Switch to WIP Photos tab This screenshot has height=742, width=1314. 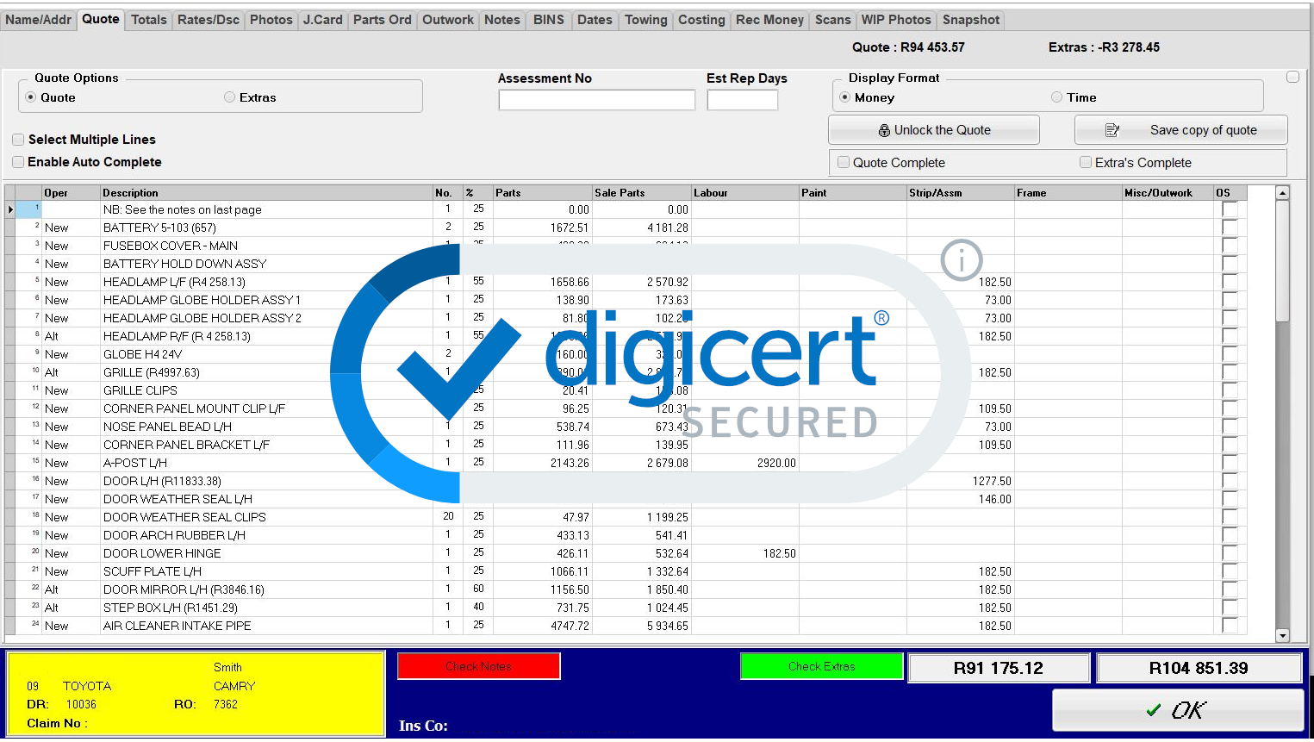[896, 20]
